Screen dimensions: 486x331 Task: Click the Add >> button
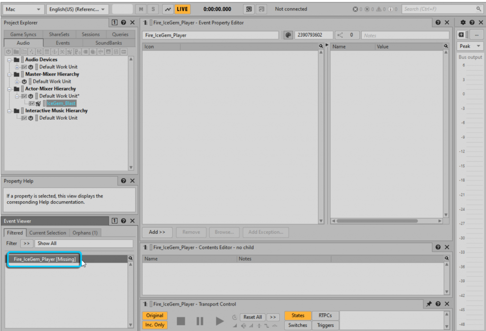(x=157, y=232)
